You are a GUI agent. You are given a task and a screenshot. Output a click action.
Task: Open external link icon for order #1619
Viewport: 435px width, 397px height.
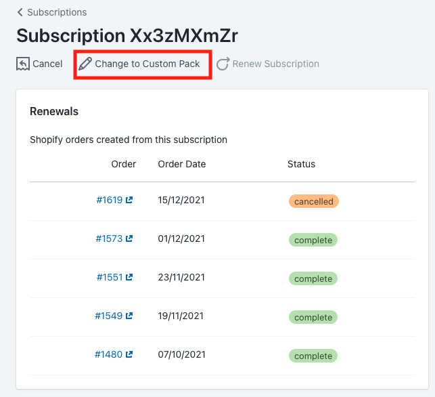point(129,200)
